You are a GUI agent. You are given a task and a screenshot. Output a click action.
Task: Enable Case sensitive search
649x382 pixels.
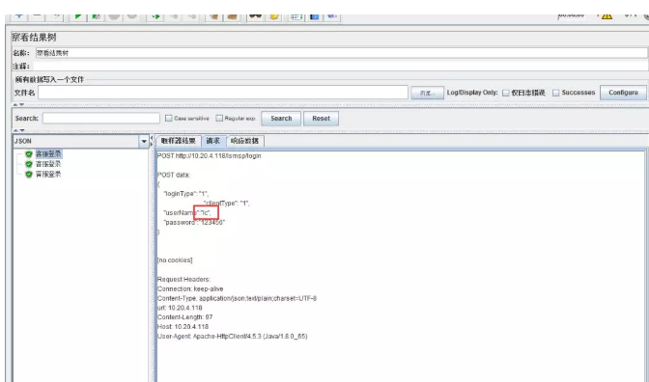tap(168, 119)
